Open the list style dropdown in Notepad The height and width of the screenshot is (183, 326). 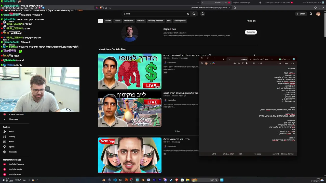pos(252,63)
